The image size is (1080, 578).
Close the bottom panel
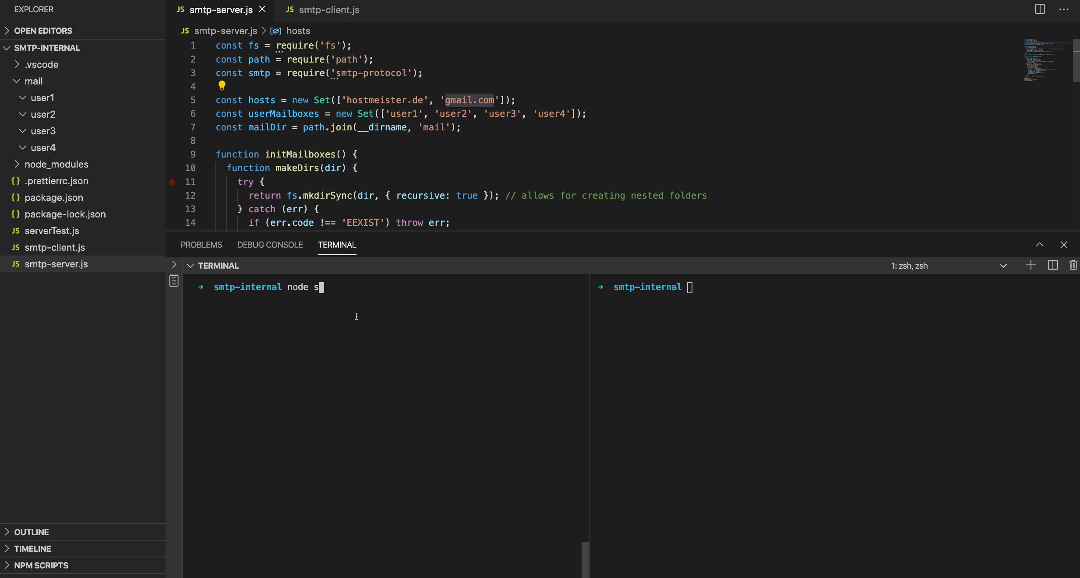pos(1063,245)
